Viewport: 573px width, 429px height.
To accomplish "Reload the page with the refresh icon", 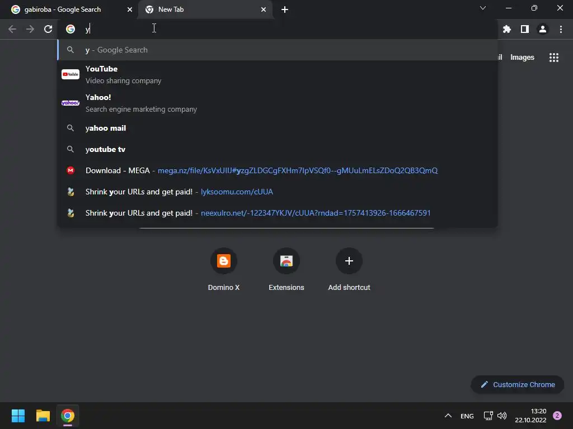I will [48, 29].
